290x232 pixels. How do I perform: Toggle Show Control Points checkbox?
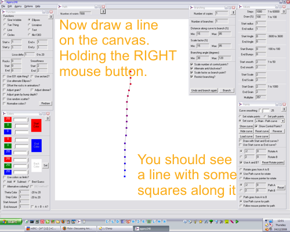coord(256,126)
